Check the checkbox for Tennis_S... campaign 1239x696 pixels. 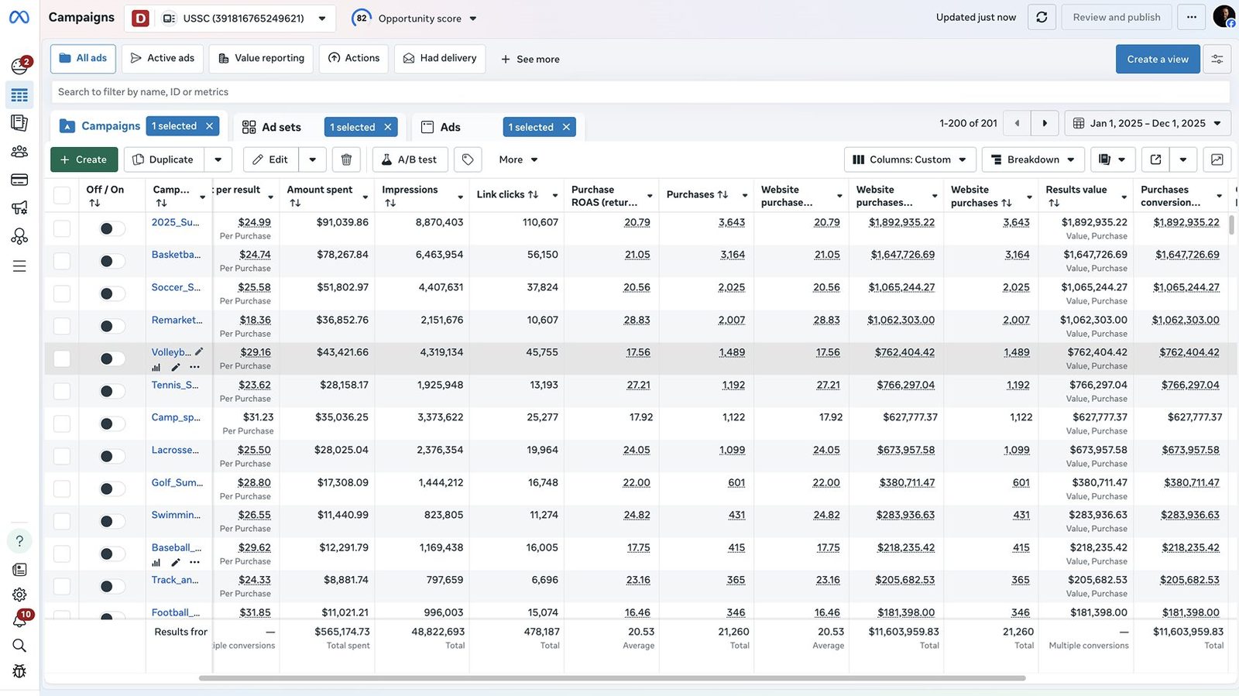[x=62, y=391]
